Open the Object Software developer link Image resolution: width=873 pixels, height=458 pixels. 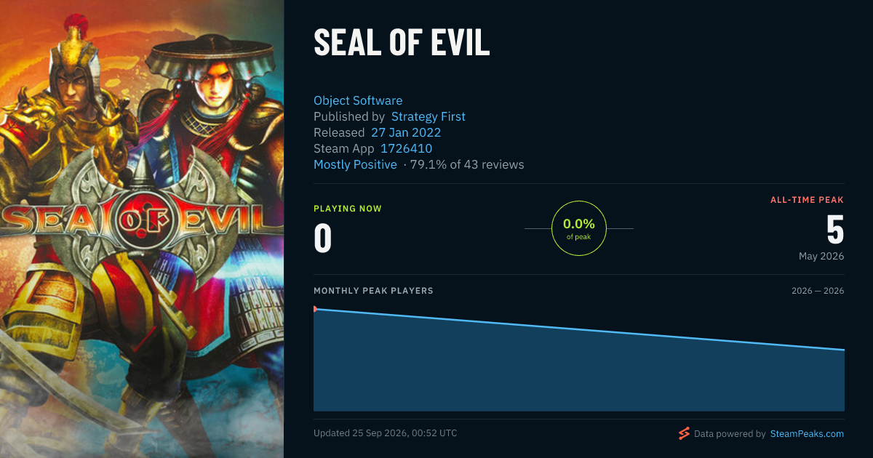point(358,100)
